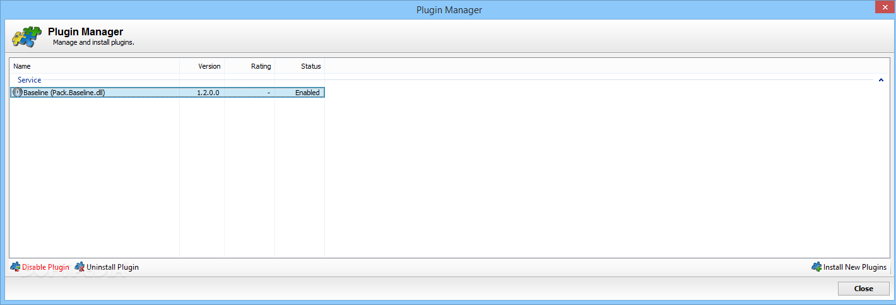Sort list by Rating column header

coord(249,66)
